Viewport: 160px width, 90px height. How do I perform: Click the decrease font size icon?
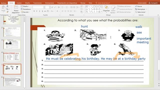click(x=55, y=7)
